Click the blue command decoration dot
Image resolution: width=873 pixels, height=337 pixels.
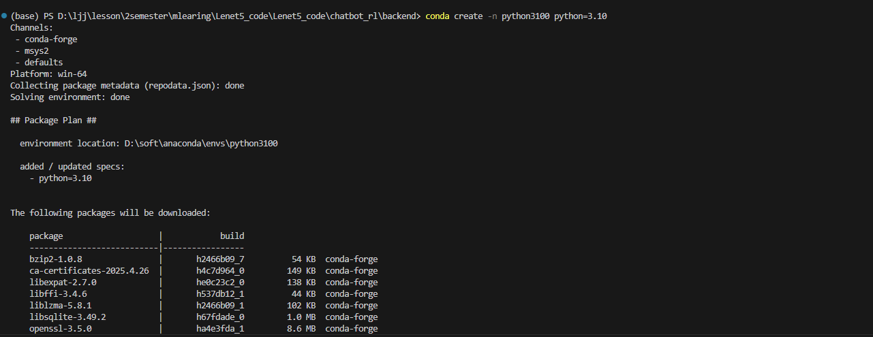coord(4,16)
